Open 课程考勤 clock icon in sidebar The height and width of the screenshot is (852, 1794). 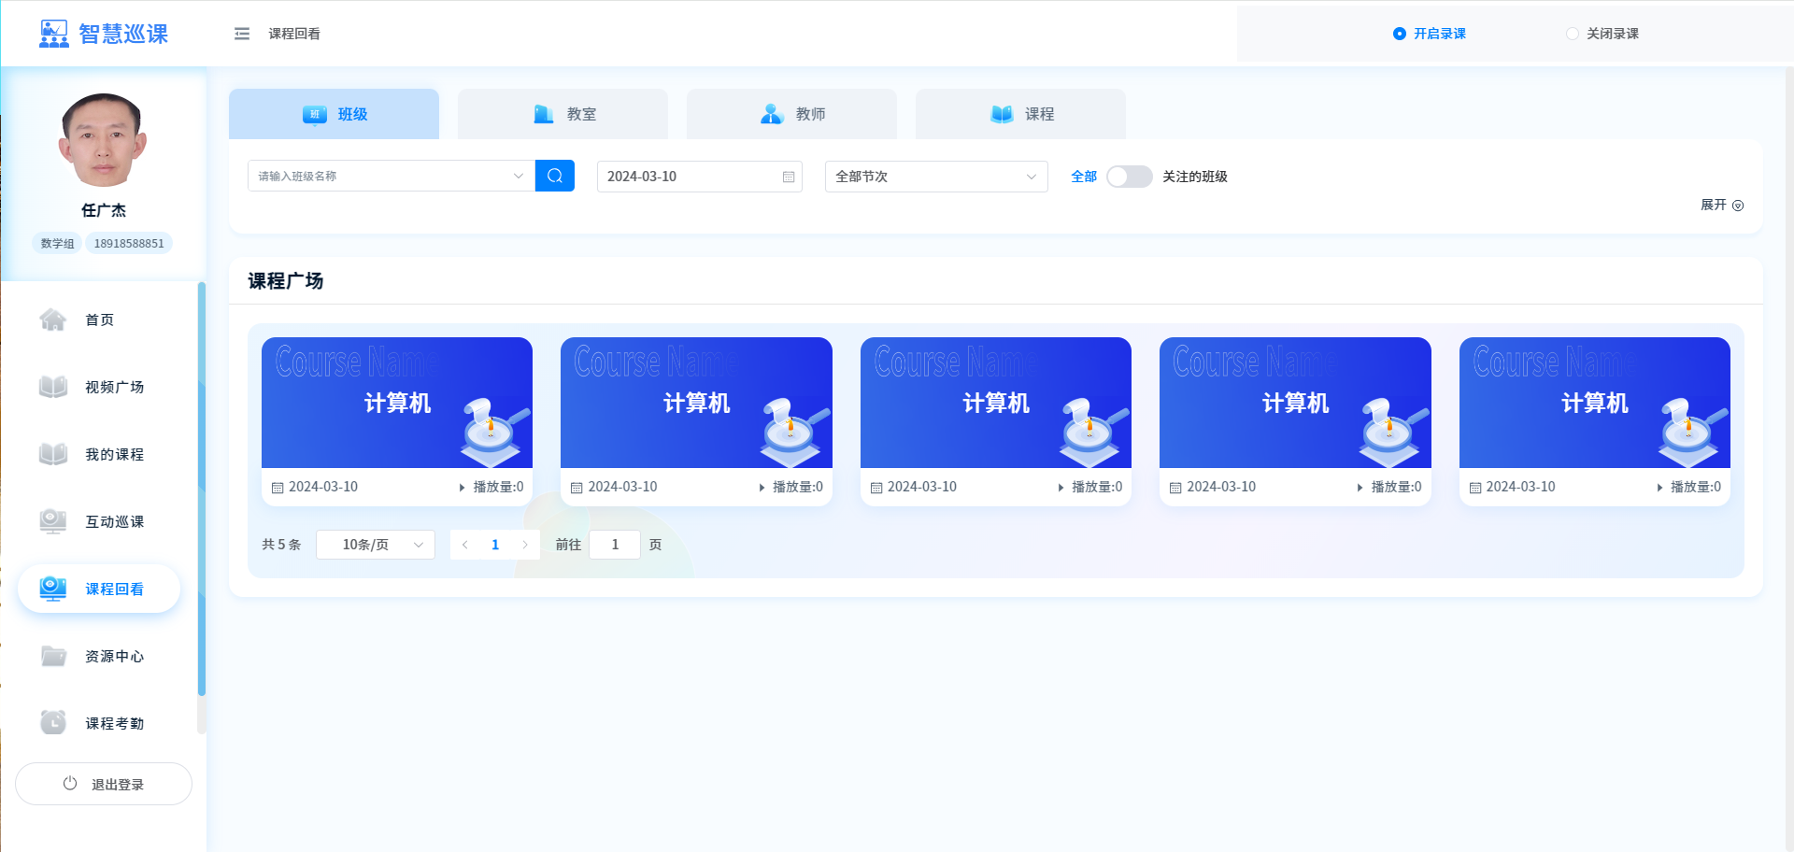coord(53,723)
